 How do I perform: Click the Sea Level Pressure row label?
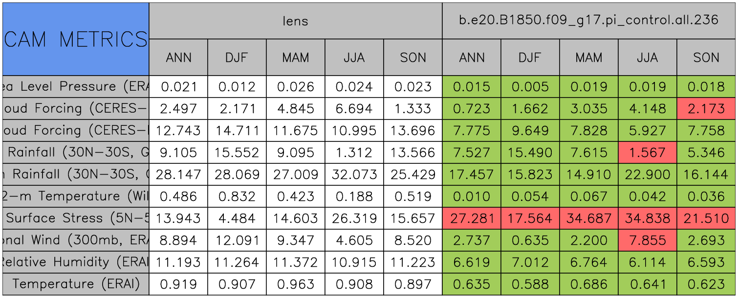76,87
